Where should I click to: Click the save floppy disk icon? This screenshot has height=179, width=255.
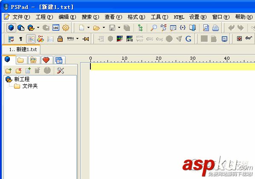(112, 28)
